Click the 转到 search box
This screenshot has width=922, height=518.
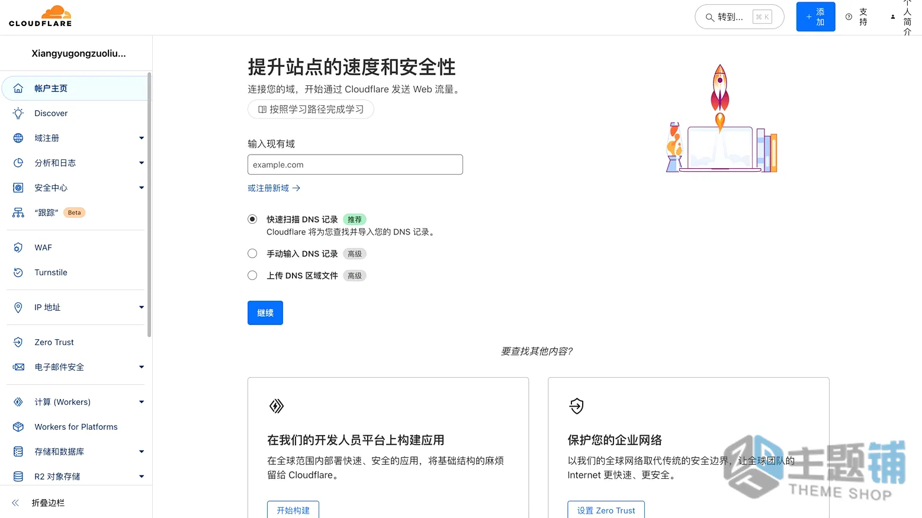[x=740, y=17]
